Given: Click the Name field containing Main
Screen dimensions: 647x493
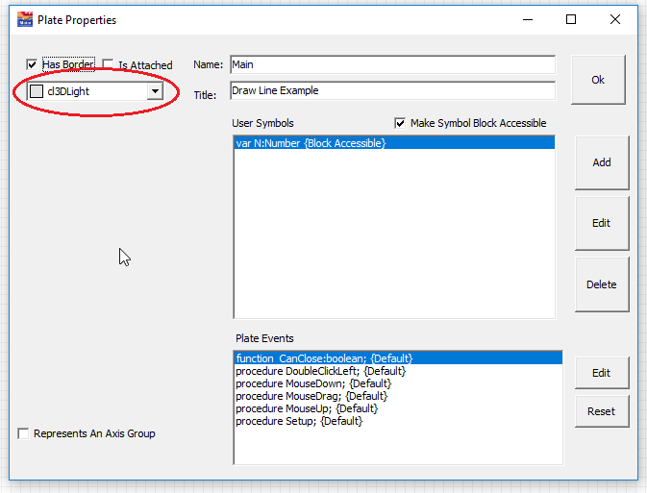Looking at the screenshot, I should pos(391,64).
